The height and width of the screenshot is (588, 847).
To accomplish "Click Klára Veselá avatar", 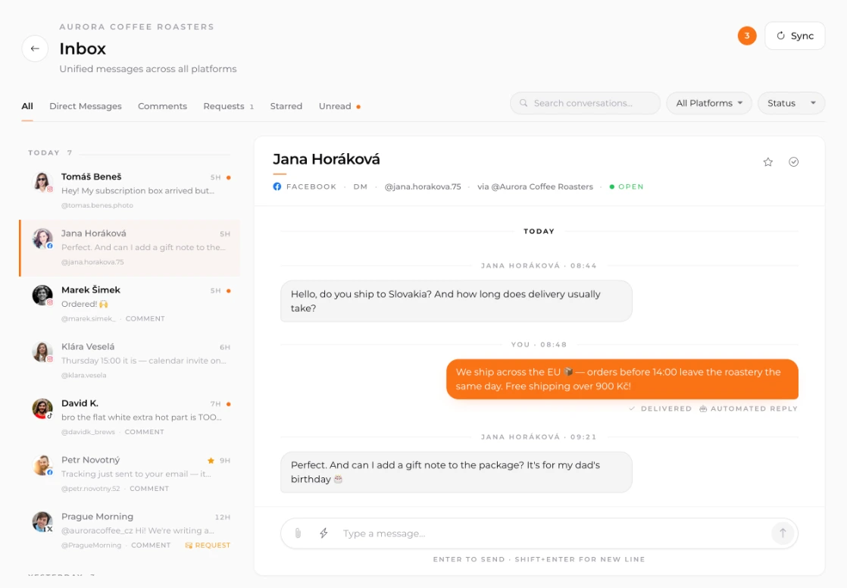I will pos(42,352).
